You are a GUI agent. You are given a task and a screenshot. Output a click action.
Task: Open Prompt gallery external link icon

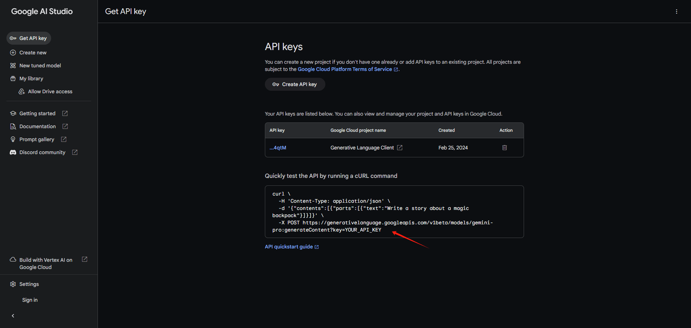pyautogui.click(x=64, y=139)
